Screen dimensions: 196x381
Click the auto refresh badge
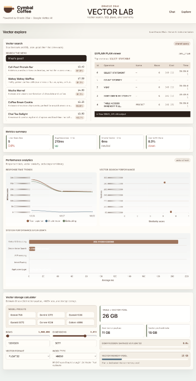pyautogui.click(x=183, y=160)
